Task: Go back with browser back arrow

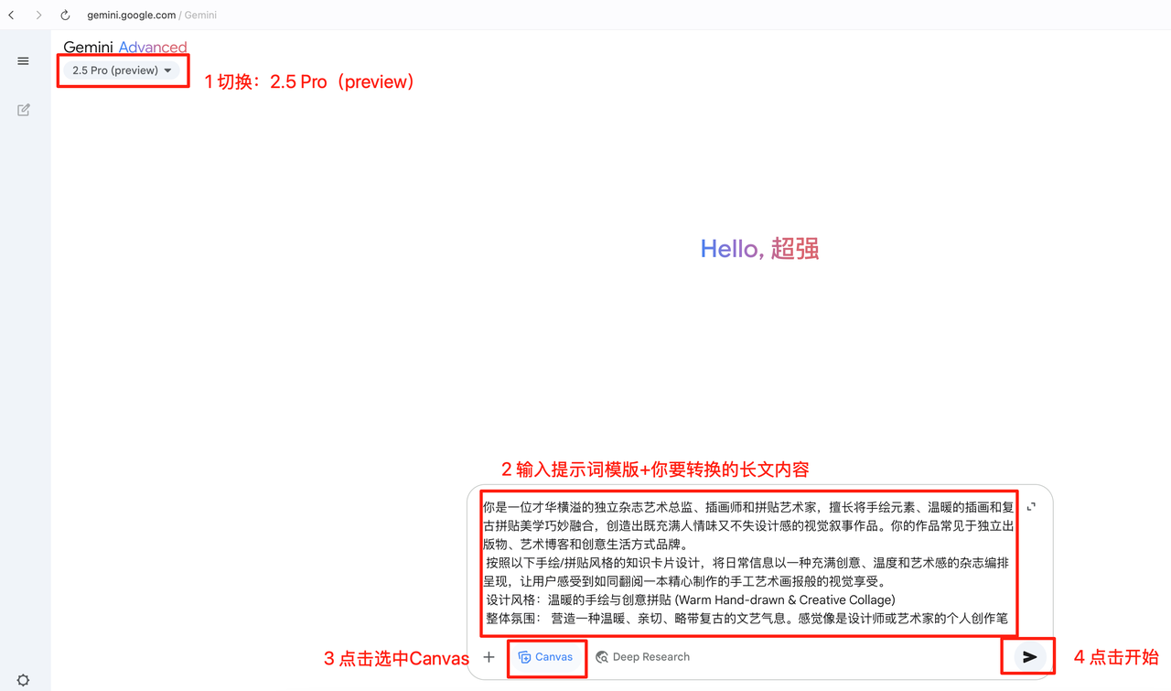Action: pos(12,15)
